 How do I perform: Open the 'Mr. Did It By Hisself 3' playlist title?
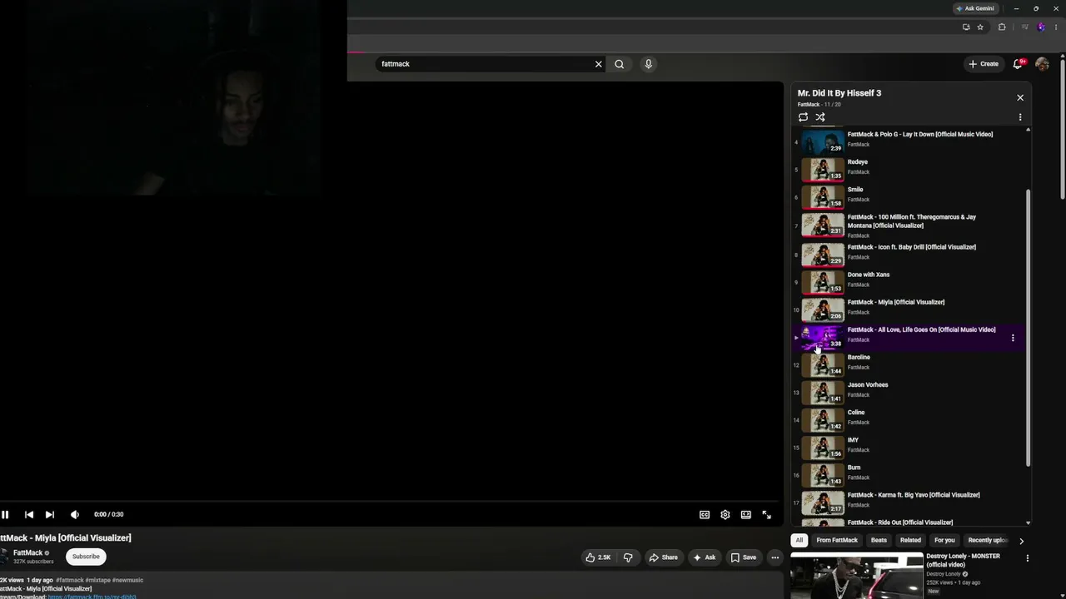839,93
